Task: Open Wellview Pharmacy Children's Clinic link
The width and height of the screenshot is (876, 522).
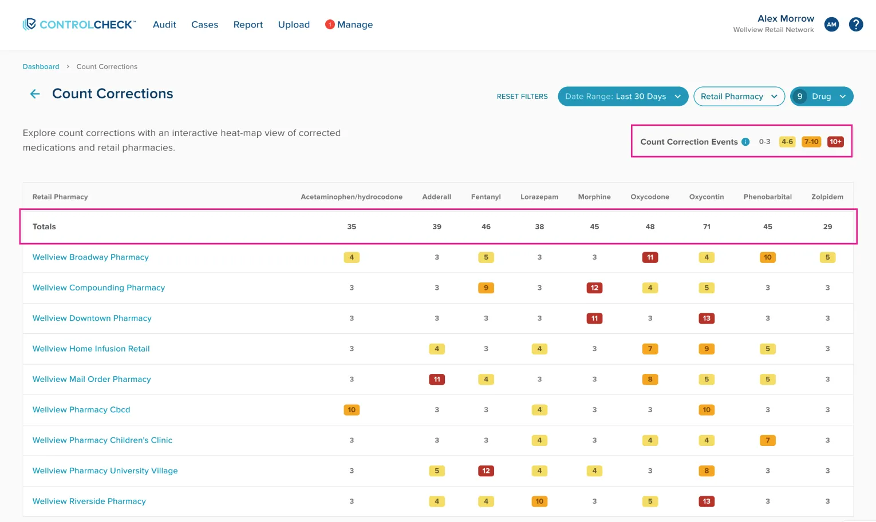Action: click(x=102, y=440)
